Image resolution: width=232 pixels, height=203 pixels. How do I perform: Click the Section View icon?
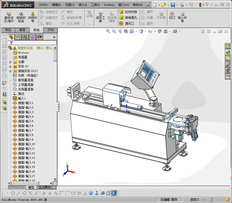[126, 31]
